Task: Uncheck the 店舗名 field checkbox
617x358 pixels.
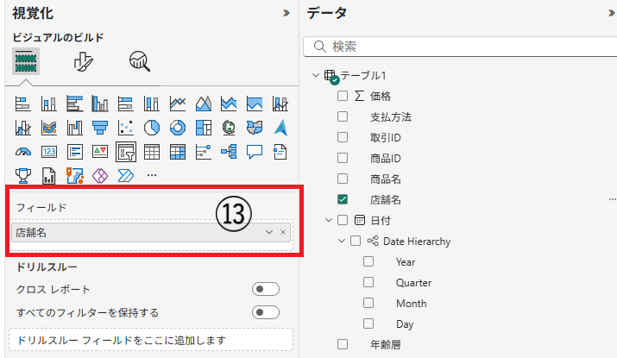Action: pyautogui.click(x=343, y=199)
